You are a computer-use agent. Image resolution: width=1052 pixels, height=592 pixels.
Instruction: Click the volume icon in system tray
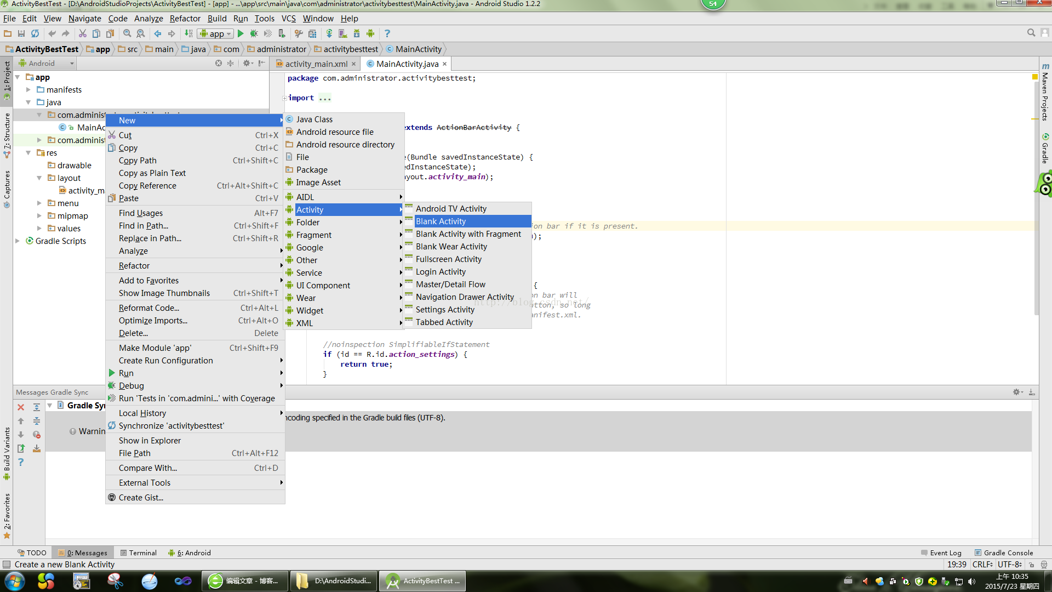971,582
